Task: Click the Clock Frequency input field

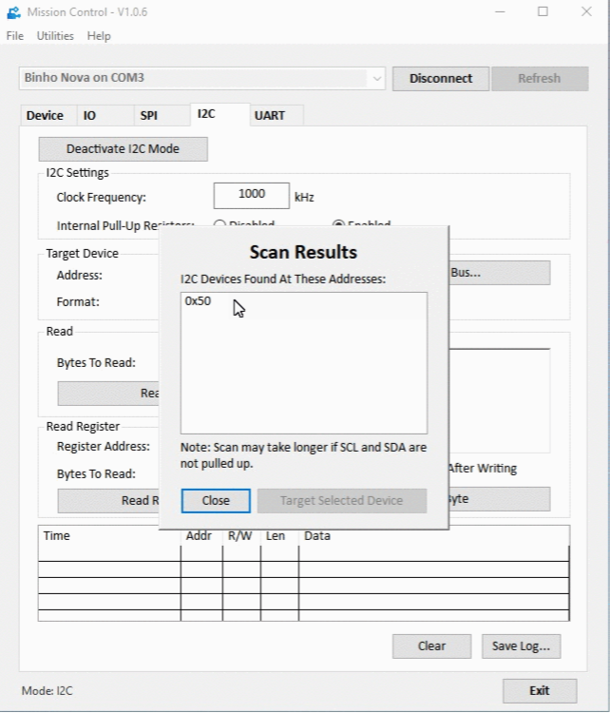Action: tap(251, 195)
